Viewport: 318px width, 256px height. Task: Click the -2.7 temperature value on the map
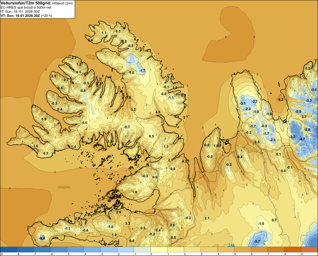point(254,101)
